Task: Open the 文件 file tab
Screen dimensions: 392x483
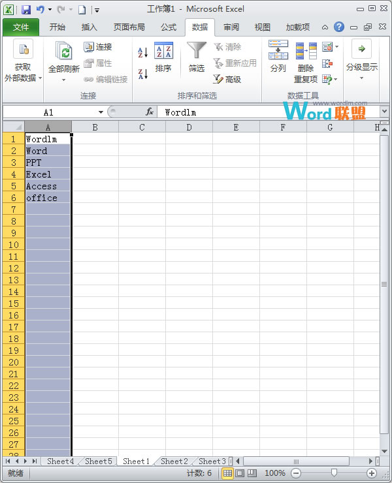Action: pyautogui.click(x=21, y=27)
